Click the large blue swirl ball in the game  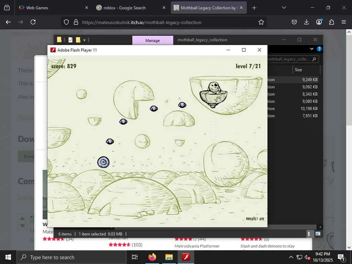tap(103, 162)
